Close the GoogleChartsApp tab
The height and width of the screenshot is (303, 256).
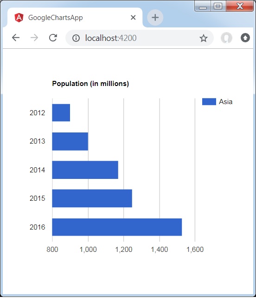[133, 18]
